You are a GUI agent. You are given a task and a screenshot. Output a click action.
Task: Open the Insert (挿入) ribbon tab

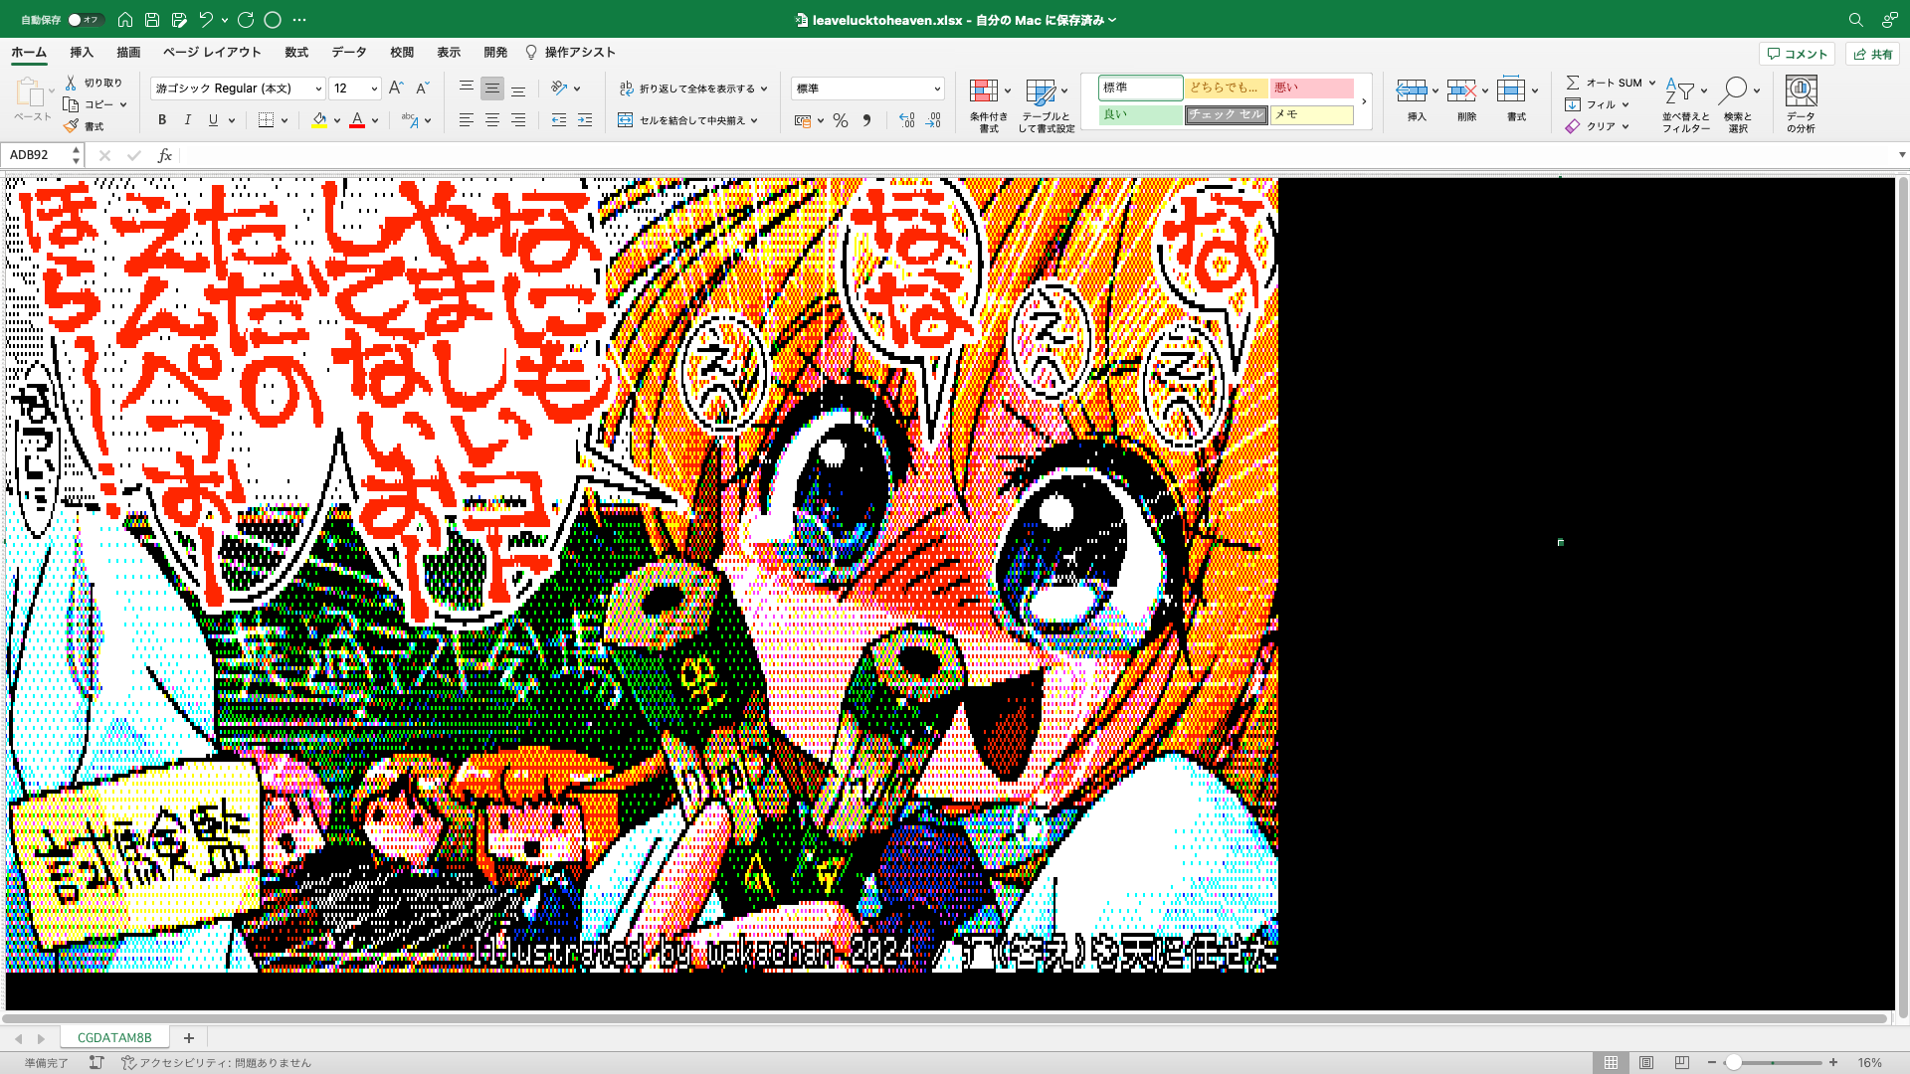[x=82, y=52]
